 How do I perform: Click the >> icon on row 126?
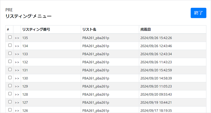17,111
